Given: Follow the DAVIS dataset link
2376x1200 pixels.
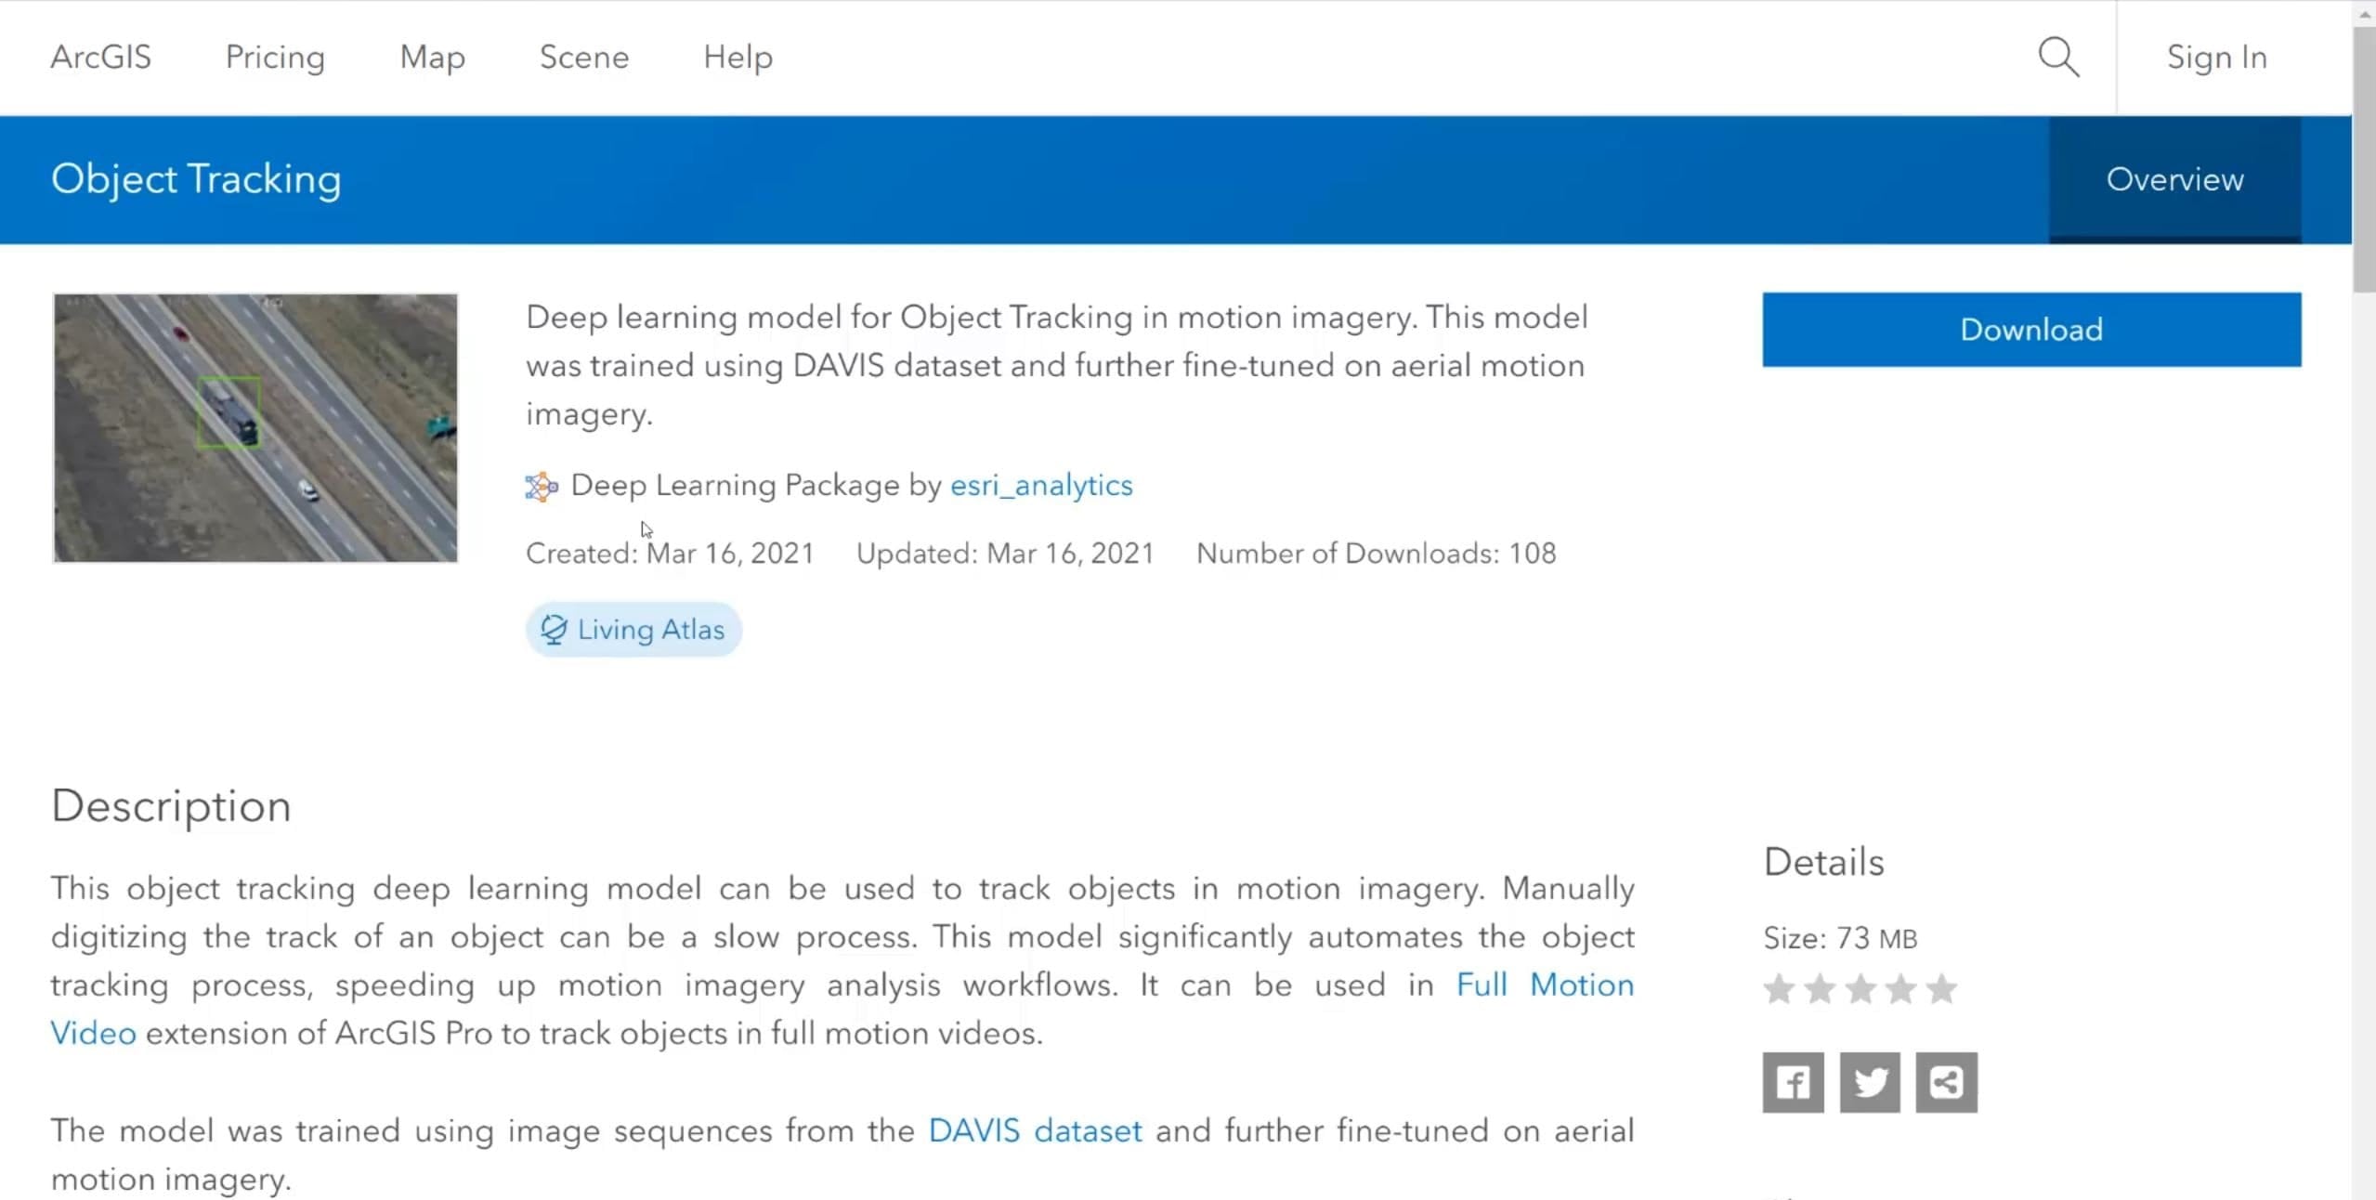Looking at the screenshot, I should [1035, 1130].
